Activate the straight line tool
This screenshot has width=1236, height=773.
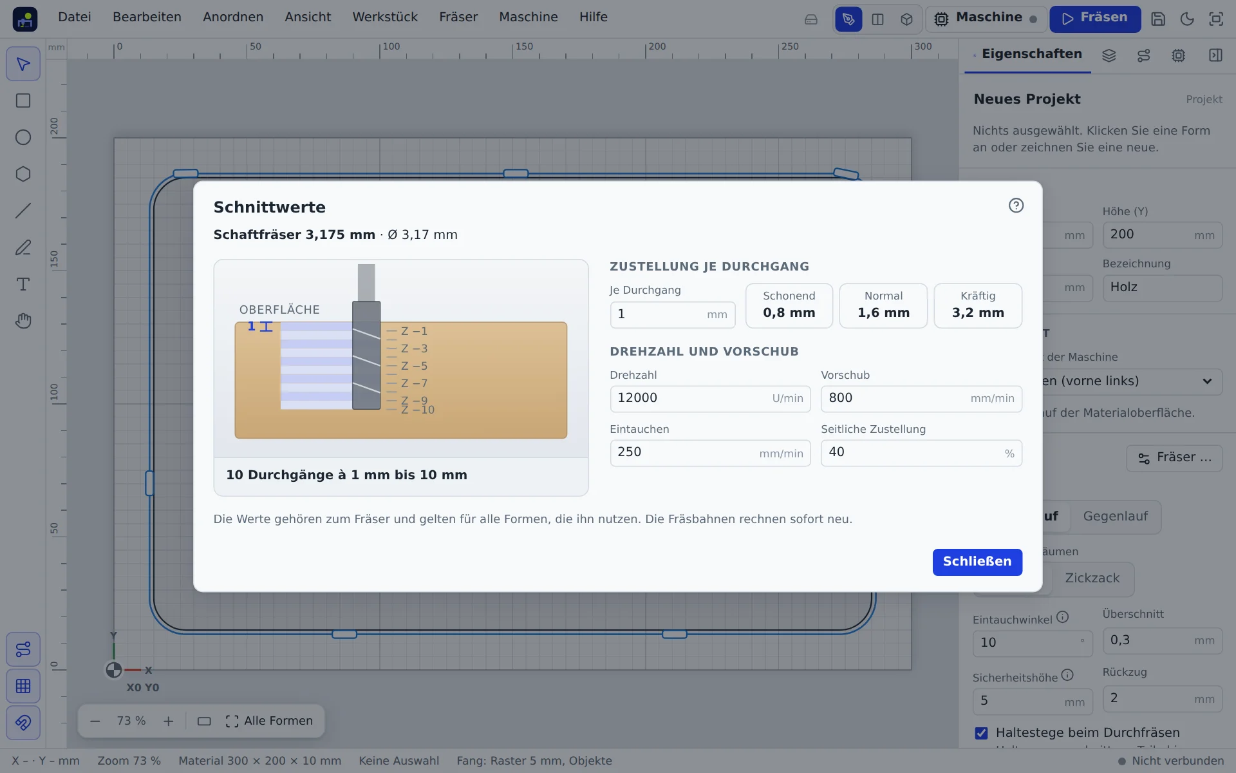tap(23, 211)
